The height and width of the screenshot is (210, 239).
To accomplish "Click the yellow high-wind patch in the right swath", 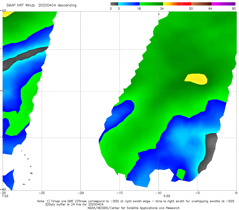I will [x=196, y=79].
